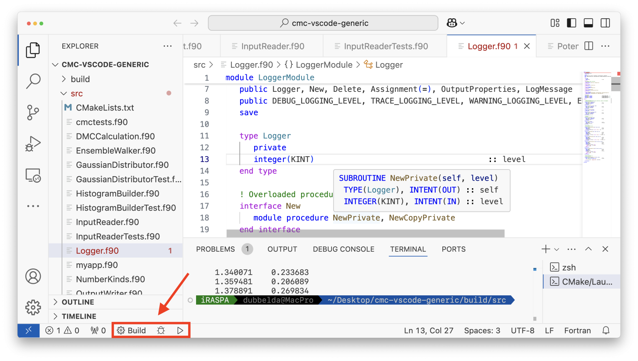Launch CMake debug with the bug icon

pyautogui.click(x=161, y=330)
